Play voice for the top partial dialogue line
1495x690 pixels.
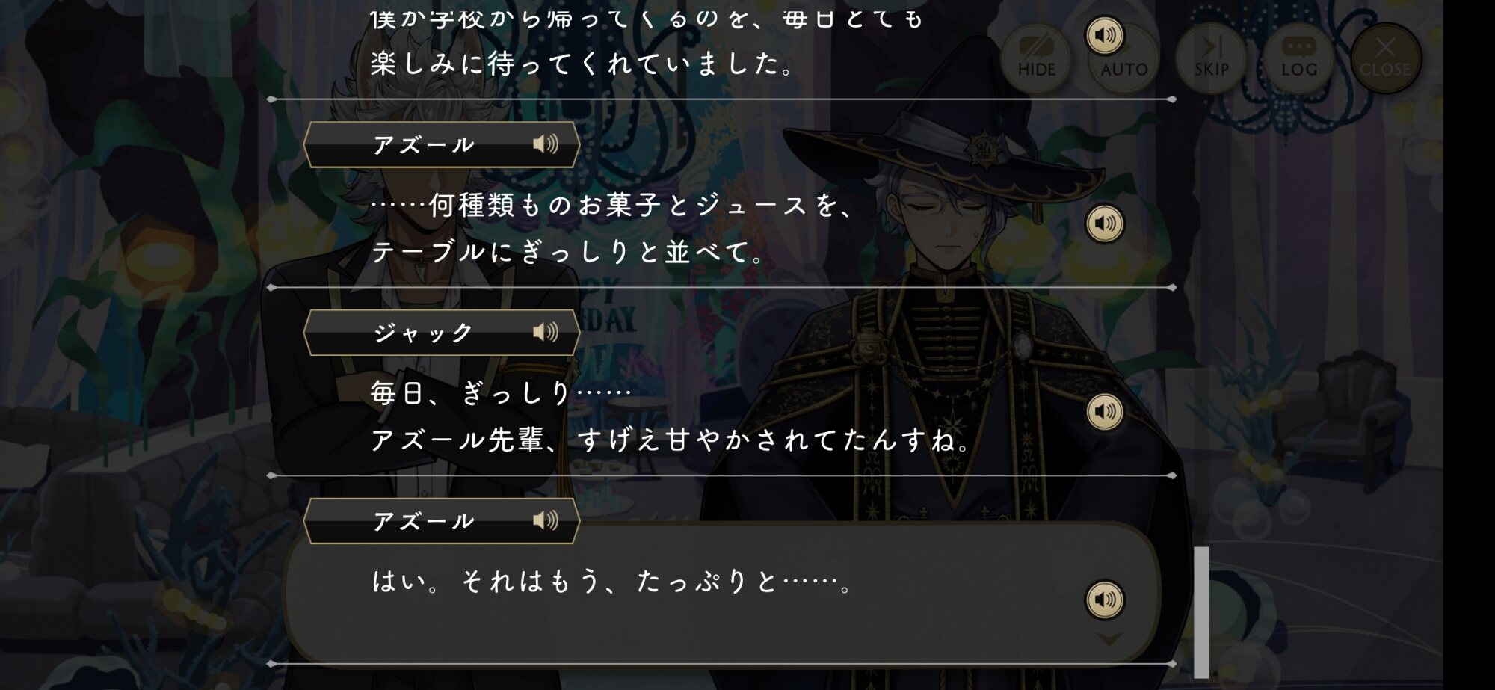(x=1105, y=35)
